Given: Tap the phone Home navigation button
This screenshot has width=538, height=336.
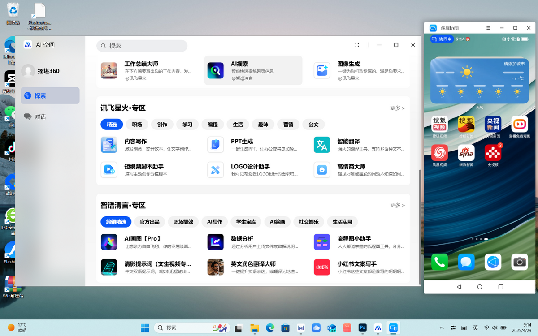Looking at the screenshot, I should (x=480, y=287).
